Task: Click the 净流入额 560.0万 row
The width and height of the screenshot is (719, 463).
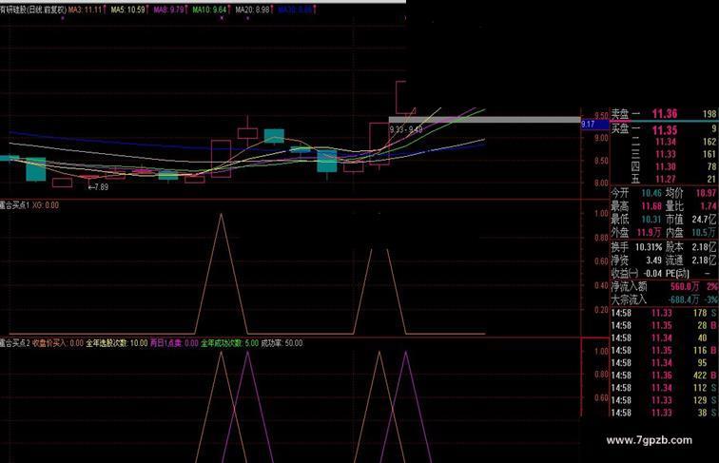Action: pyautogui.click(x=664, y=287)
